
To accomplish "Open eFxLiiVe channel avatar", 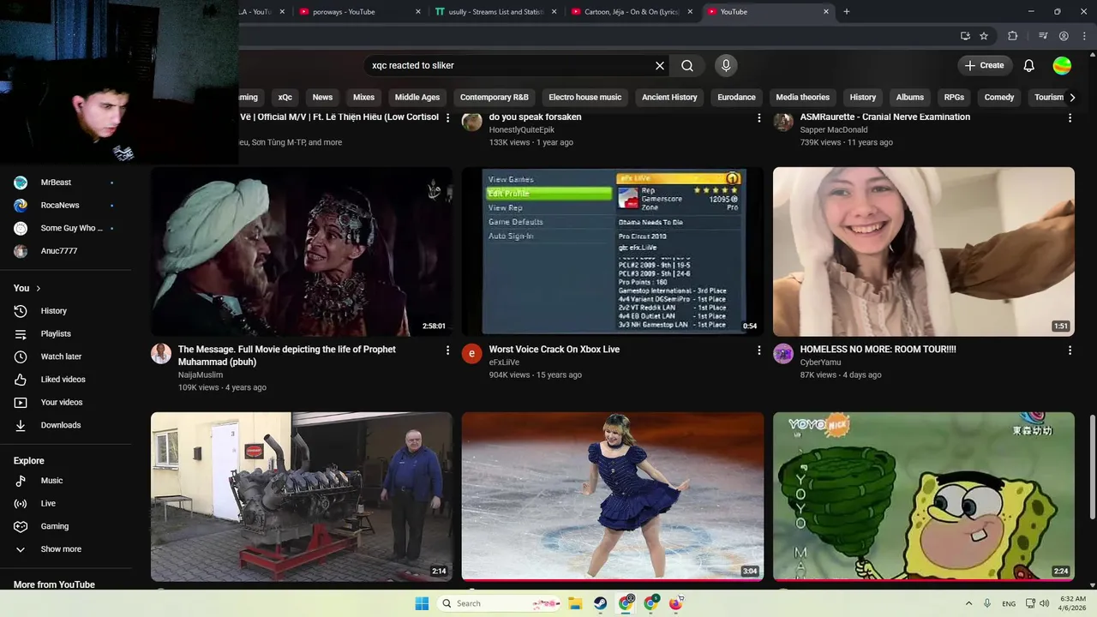I will tap(472, 354).
